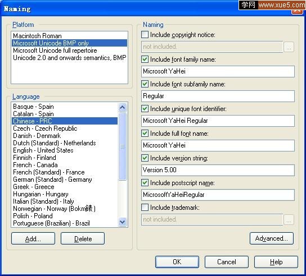Click the language list scroll-down arrow
This screenshot has width=306, height=276.
click(x=123, y=222)
